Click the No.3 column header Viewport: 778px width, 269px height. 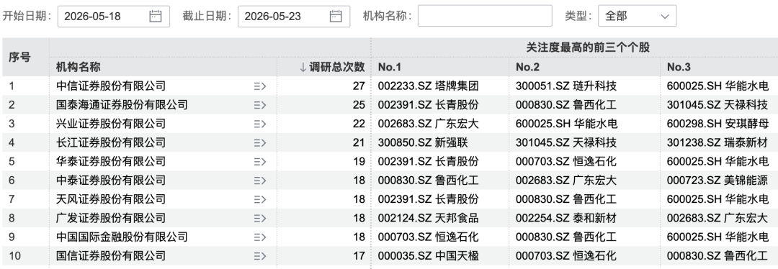(679, 67)
